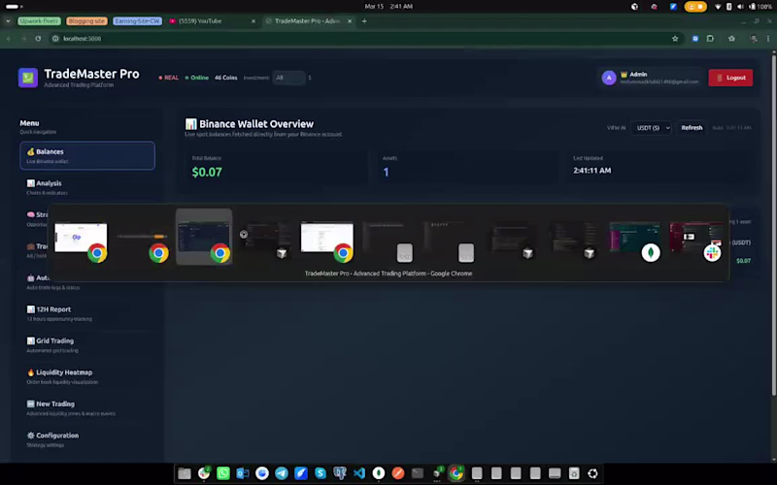
Task: Click the TradeMaster Pro logo icon
Action: 28,78
